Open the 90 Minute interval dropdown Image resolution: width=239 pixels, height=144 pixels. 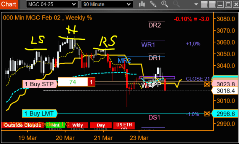tap(107, 4)
